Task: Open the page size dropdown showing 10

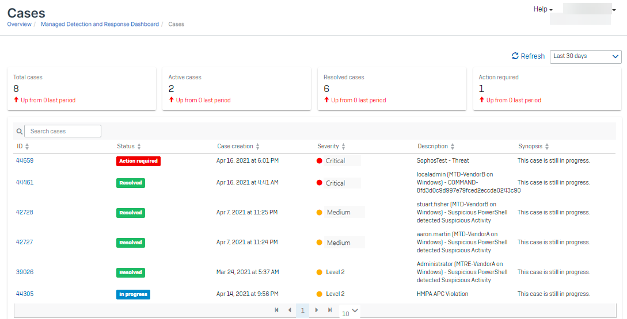Action: coord(350,312)
